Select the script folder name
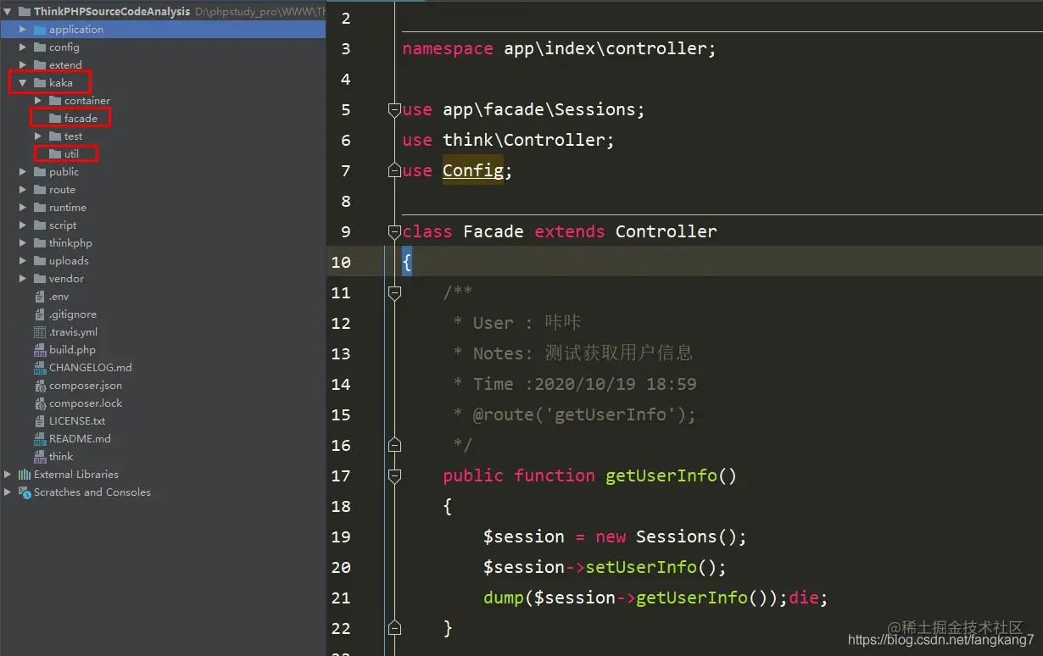The height and width of the screenshot is (656, 1043). [x=63, y=225]
